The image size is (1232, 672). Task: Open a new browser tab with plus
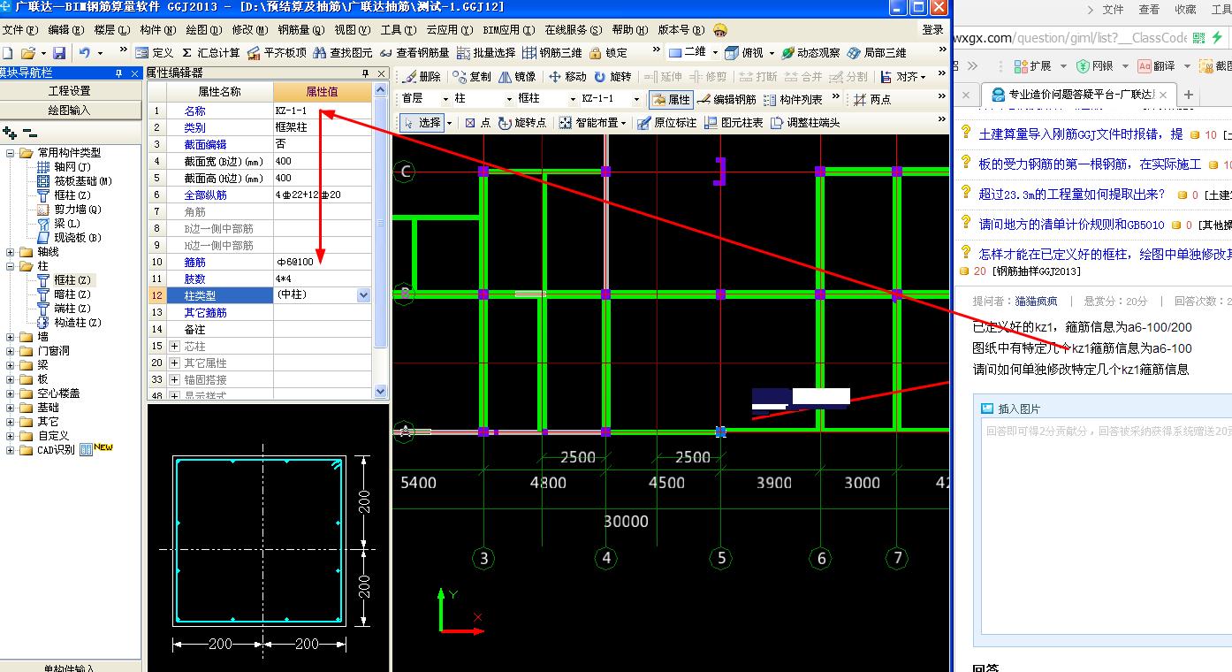coord(1189,95)
